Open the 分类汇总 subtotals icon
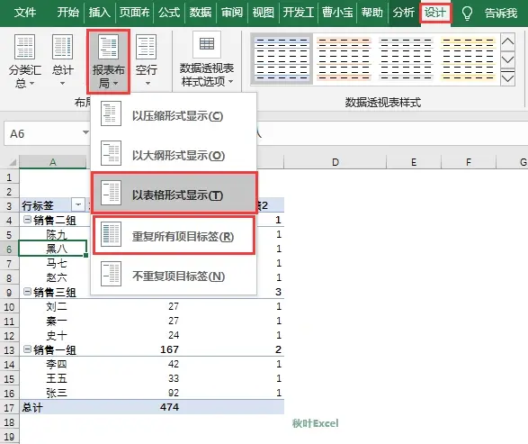This screenshot has height=444, width=528. pyautogui.click(x=24, y=60)
